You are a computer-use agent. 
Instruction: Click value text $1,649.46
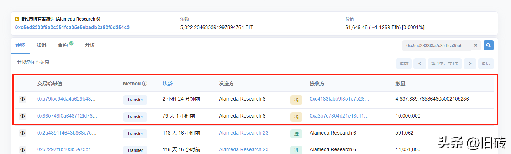point(357,27)
